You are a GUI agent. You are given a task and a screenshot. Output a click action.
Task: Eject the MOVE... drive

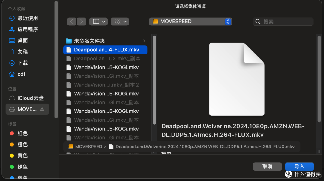point(42,109)
